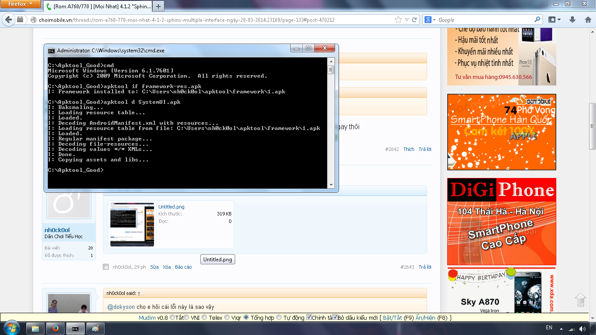Screen dimensions: 596x335
Task: Click the Windows Start orb
Action: click(10, 328)
